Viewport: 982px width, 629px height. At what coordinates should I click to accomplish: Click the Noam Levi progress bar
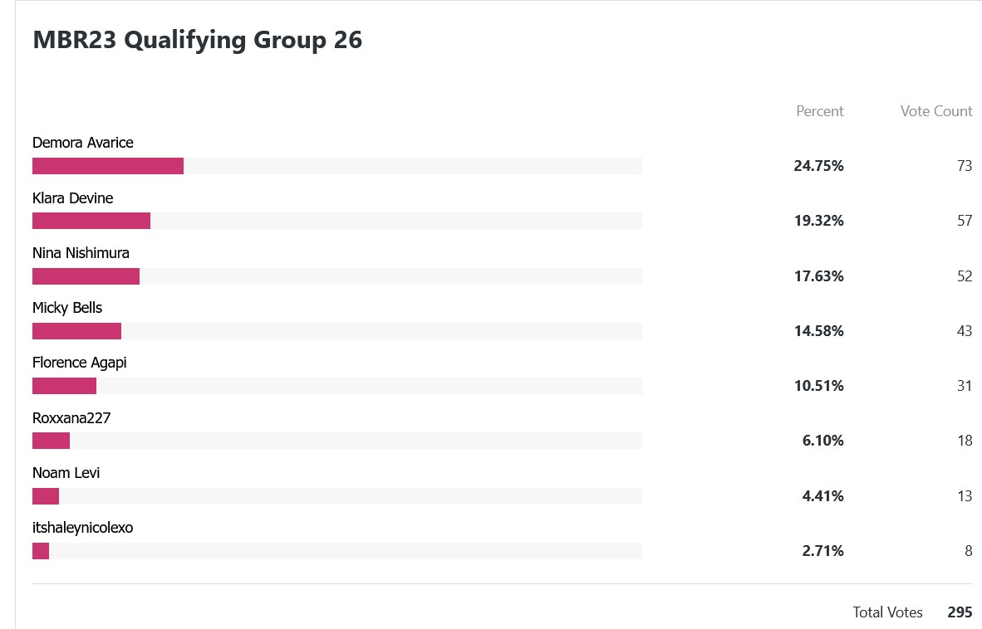337,496
